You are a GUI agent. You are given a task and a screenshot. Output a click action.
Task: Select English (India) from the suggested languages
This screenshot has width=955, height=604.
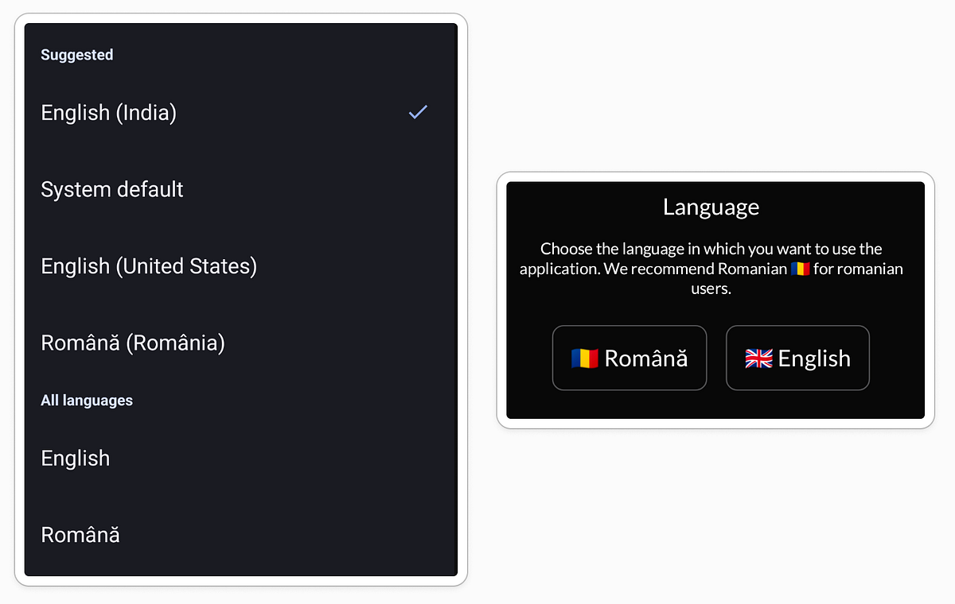pos(108,112)
